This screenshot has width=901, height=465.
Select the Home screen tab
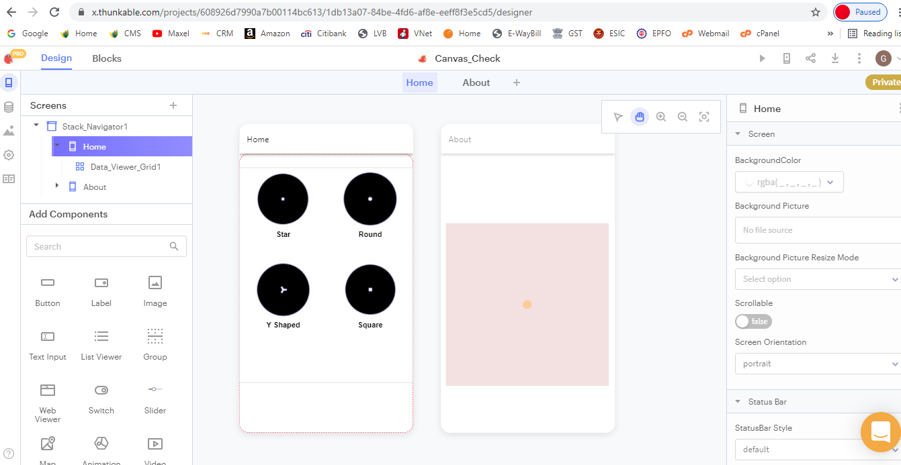pyautogui.click(x=420, y=83)
